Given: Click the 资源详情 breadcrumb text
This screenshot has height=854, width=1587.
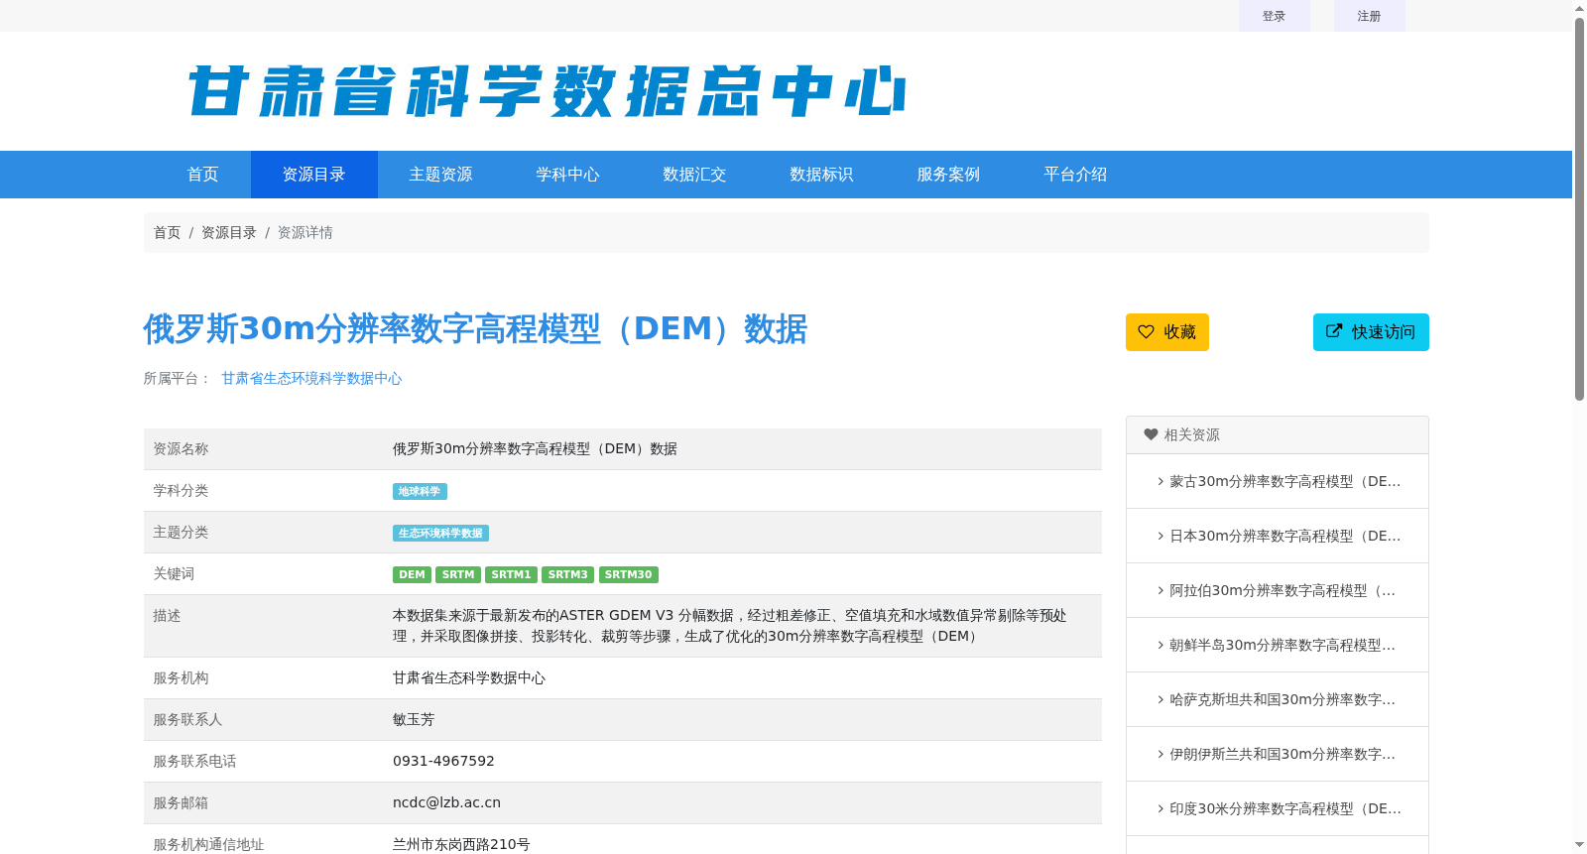Looking at the screenshot, I should click(x=305, y=232).
